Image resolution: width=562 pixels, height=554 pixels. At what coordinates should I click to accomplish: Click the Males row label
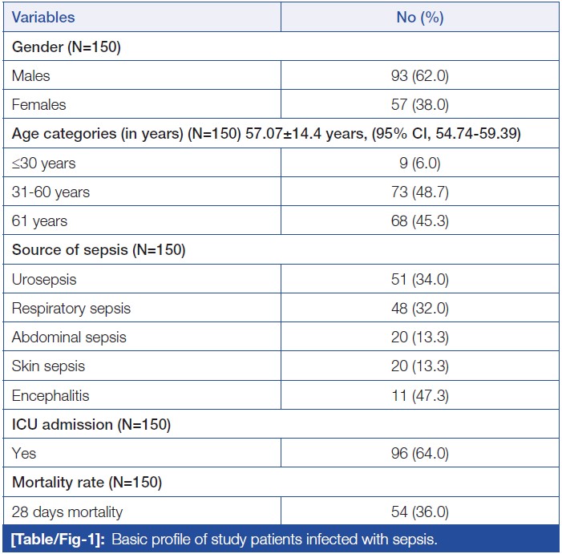click(30, 76)
